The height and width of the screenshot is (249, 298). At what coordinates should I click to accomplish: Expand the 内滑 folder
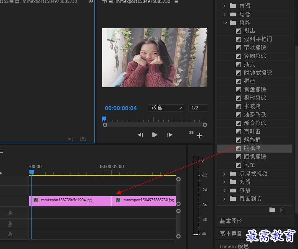tap(225, 6)
